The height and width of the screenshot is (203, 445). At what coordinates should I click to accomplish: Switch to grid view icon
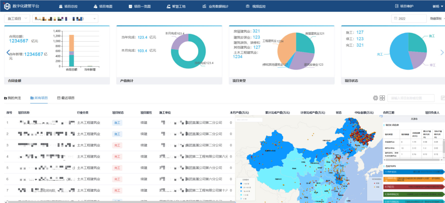(382, 98)
